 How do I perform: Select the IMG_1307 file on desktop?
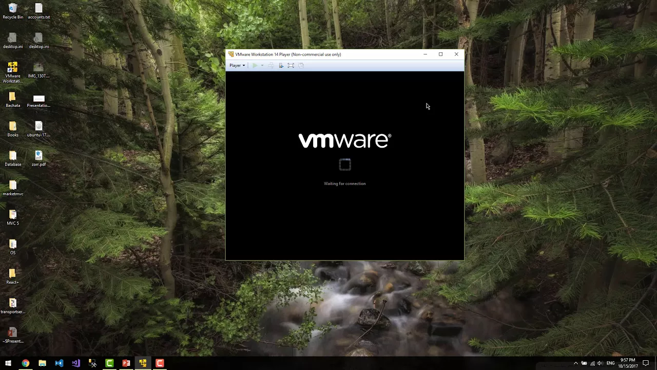(x=39, y=70)
